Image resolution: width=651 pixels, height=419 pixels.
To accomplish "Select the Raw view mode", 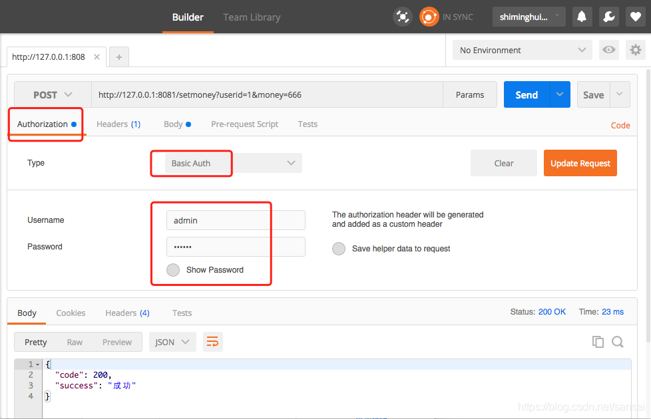I will 75,342.
